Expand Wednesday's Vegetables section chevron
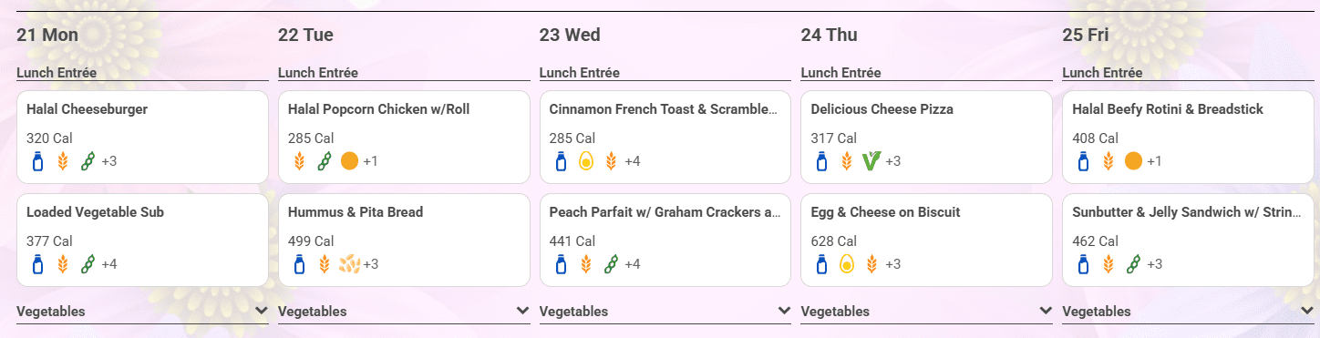Viewport: 1320px width, 338px height. point(784,311)
